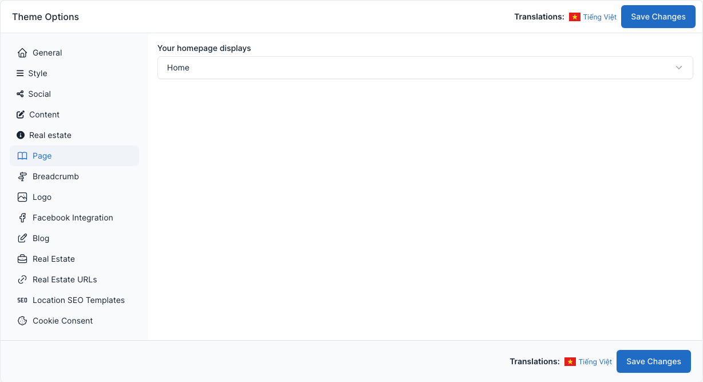This screenshot has width=703, height=382.
Task: Click the Theme Options heading
Action: 46,17
